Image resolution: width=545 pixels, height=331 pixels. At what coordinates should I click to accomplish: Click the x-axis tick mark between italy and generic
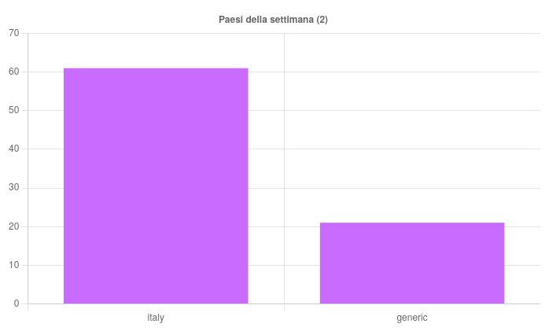pos(284,307)
